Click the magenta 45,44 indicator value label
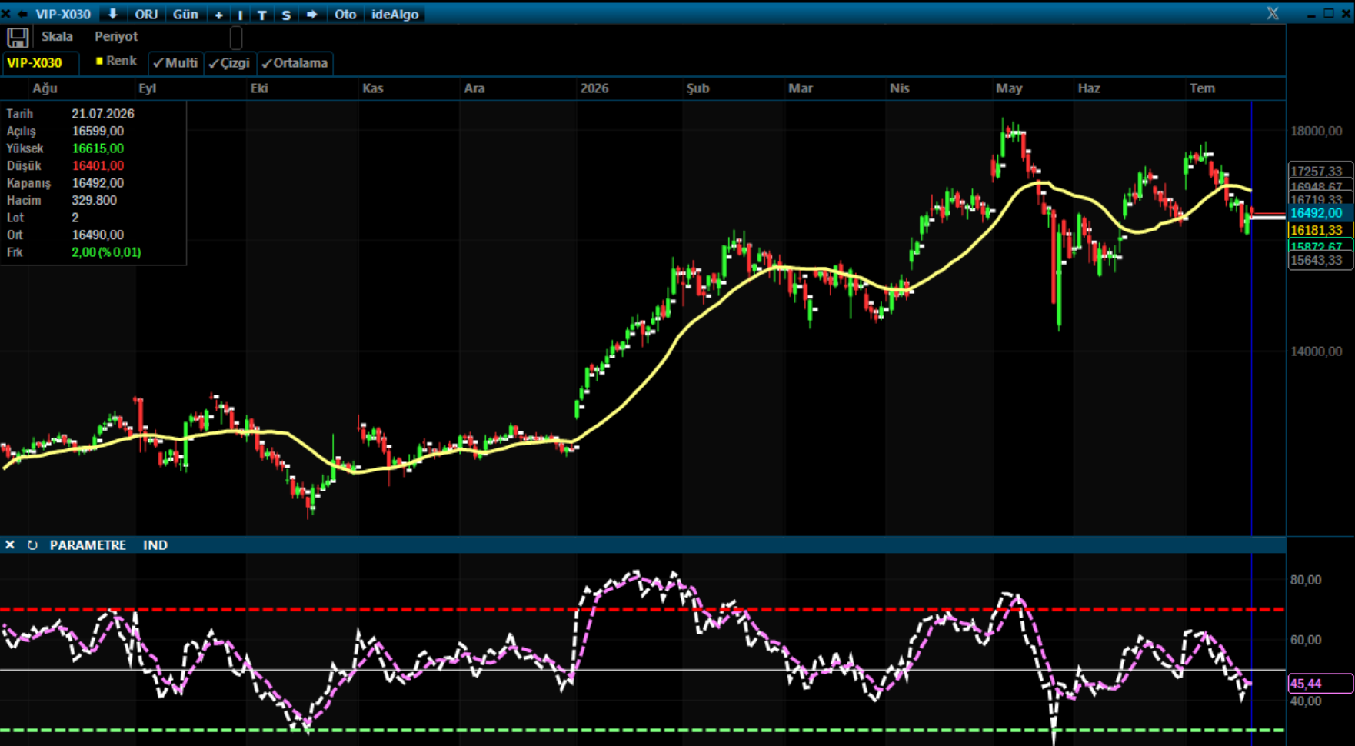This screenshot has width=1355, height=746. (1320, 684)
